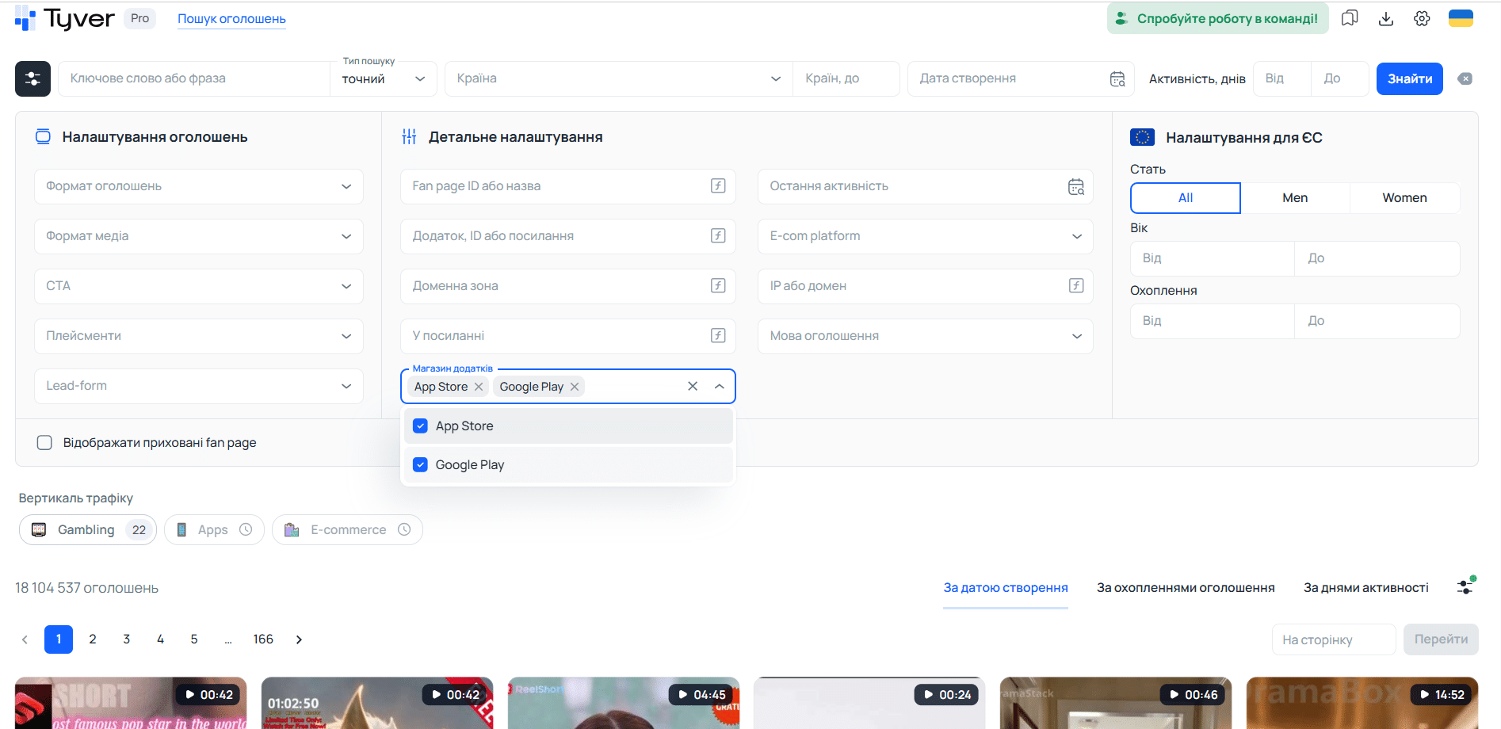The height and width of the screenshot is (729, 1501).
Task: Open the 00:24 video ad thumbnail
Action: 869,703
